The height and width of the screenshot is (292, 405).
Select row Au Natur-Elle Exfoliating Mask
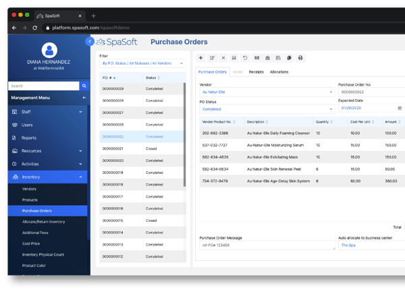[302, 157]
